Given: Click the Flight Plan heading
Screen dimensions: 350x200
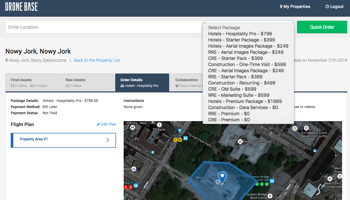Looking at the screenshot, I should pos(22,124).
